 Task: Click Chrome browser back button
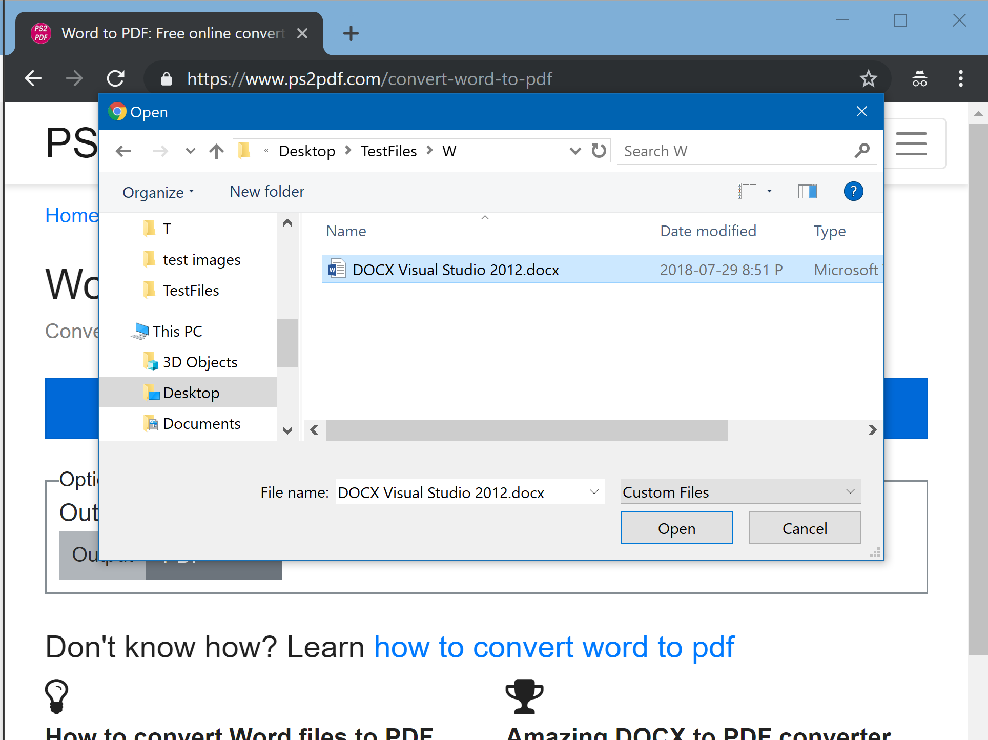tap(33, 78)
